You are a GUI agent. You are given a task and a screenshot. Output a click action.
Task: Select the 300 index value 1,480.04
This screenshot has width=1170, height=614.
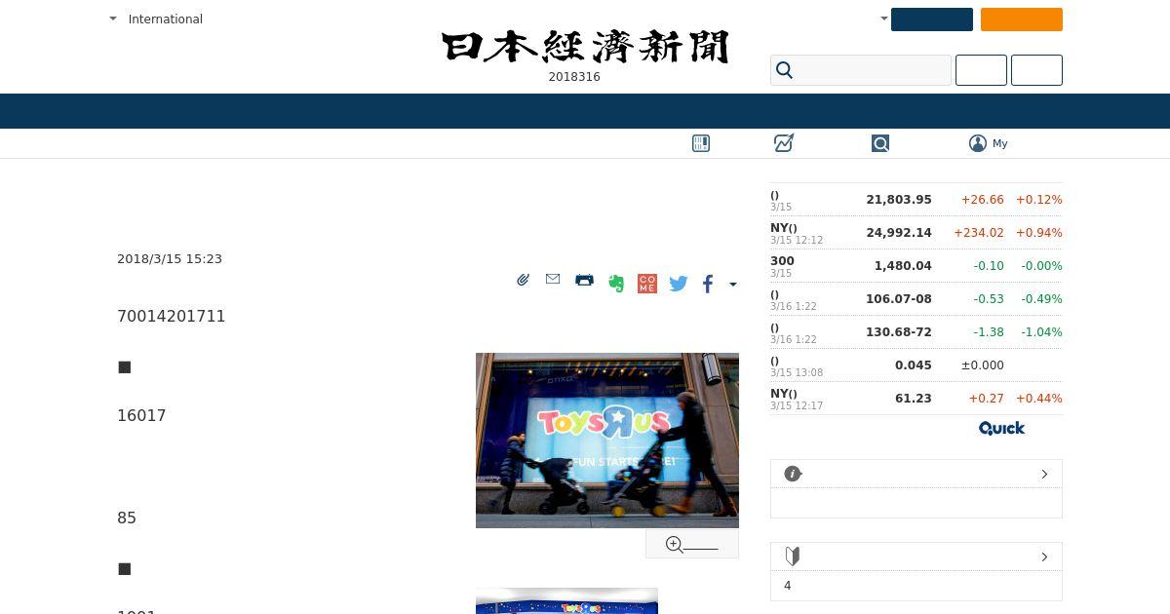click(x=903, y=266)
